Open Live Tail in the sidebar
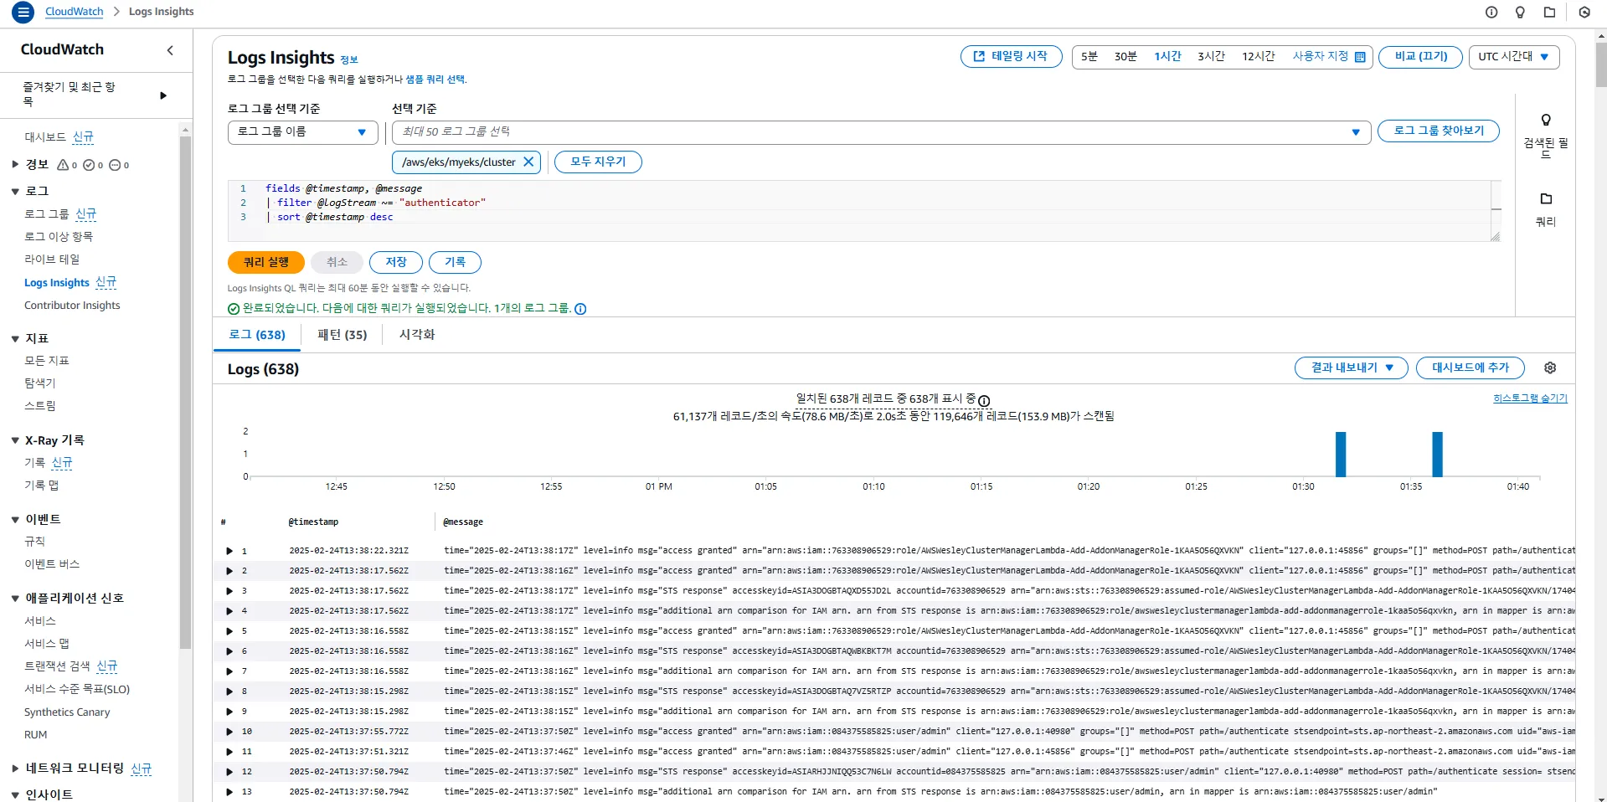This screenshot has height=802, width=1607. pyautogui.click(x=52, y=260)
